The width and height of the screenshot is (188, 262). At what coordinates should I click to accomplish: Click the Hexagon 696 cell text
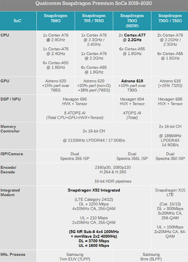click(75, 99)
